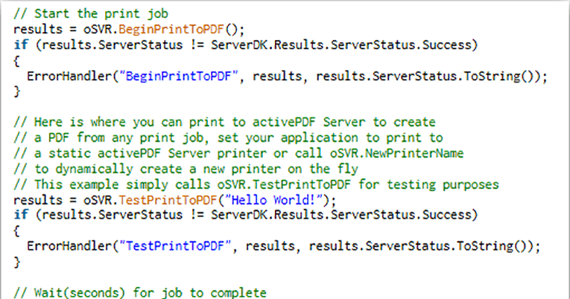The image size is (570, 299).
Task: Click "results" at the start of the TestPrintToPDF assignment
Action: tap(38, 200)
